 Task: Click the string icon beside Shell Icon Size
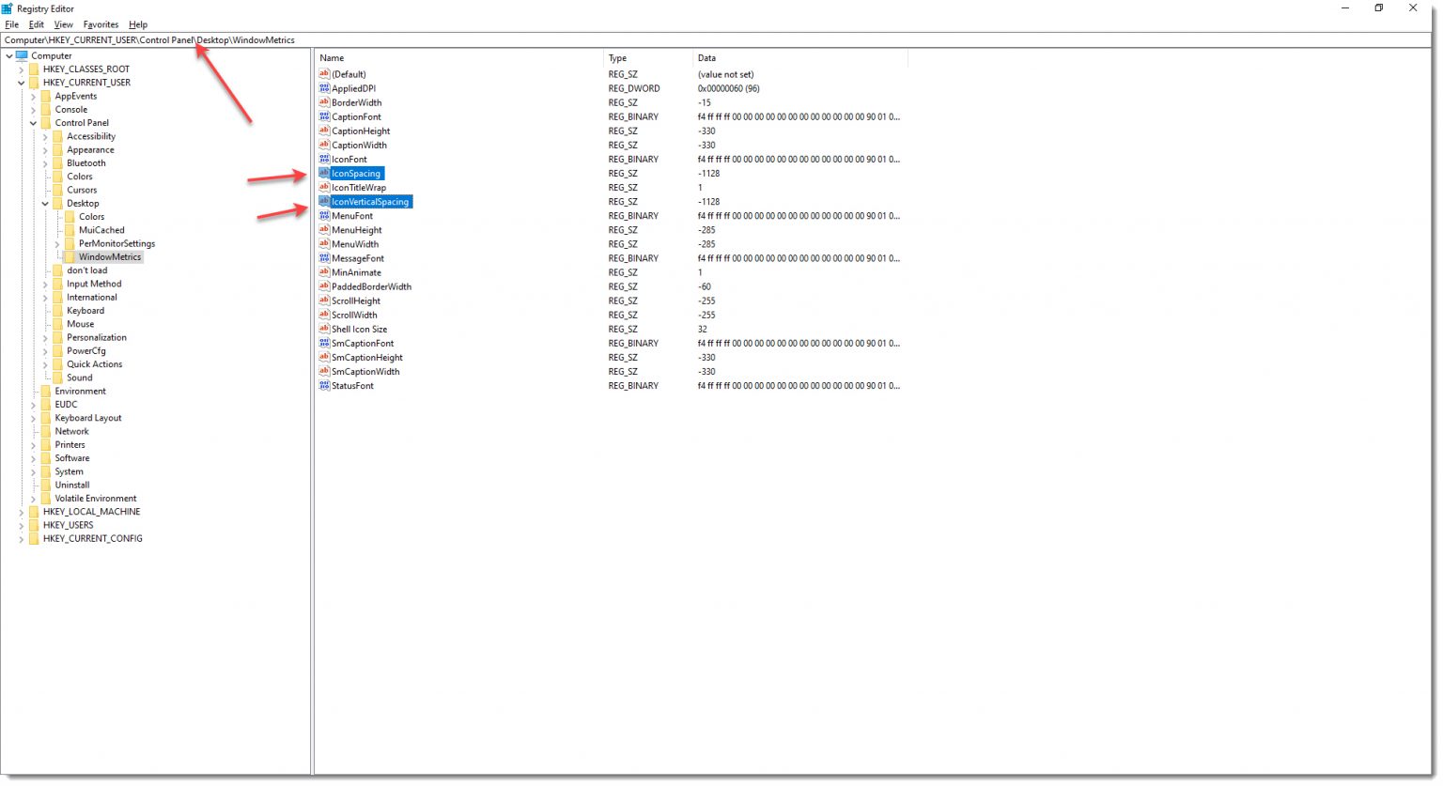pyautogui.click(x=323, y=329)
